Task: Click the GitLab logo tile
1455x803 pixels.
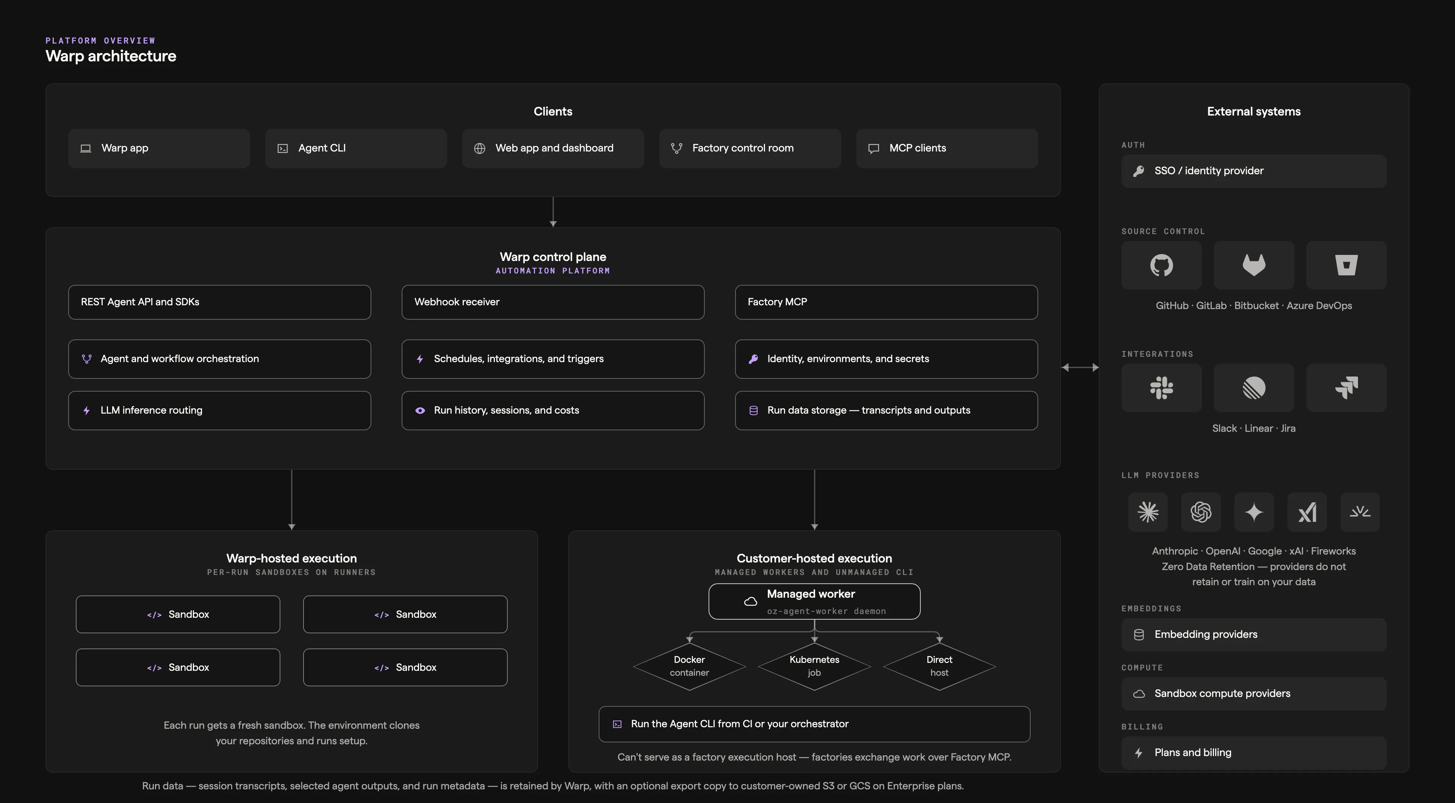Action: (1253, 265)
